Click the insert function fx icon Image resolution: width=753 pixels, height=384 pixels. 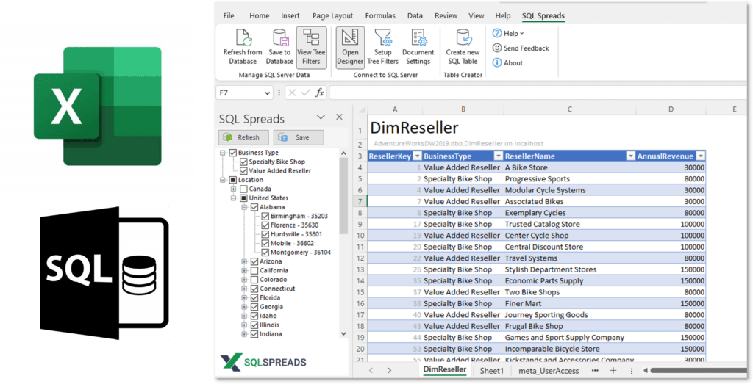(319, 93)
